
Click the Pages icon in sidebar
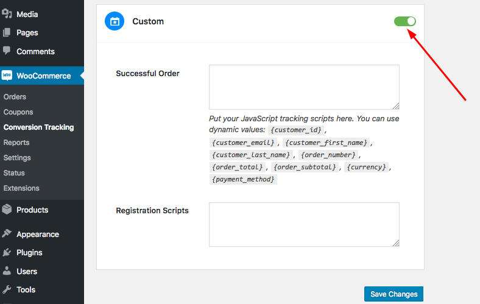coord(7,33)
